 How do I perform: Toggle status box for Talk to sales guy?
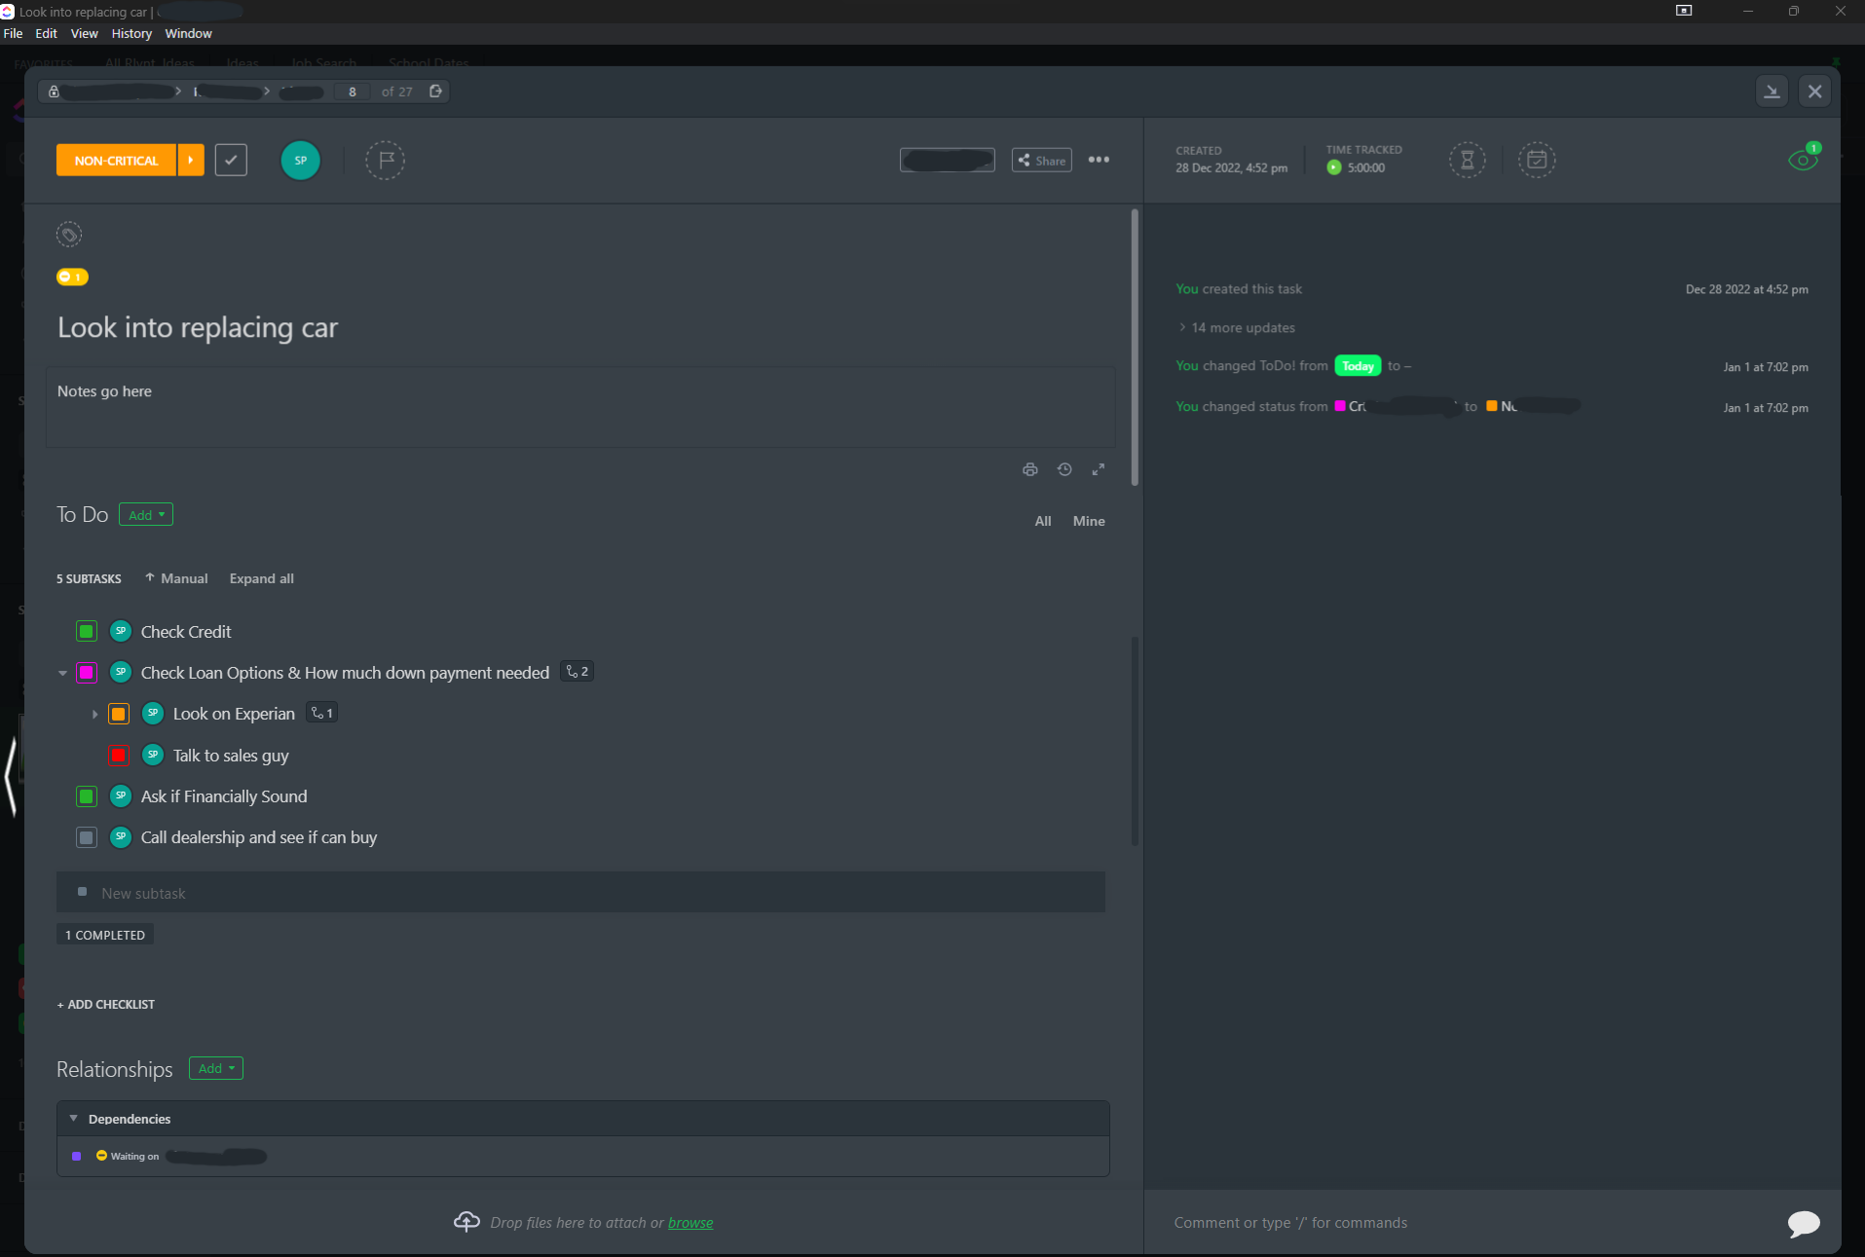119,756
